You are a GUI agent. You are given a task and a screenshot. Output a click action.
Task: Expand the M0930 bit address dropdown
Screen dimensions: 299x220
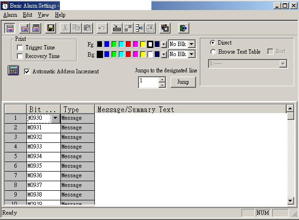[x=56, y=118]
